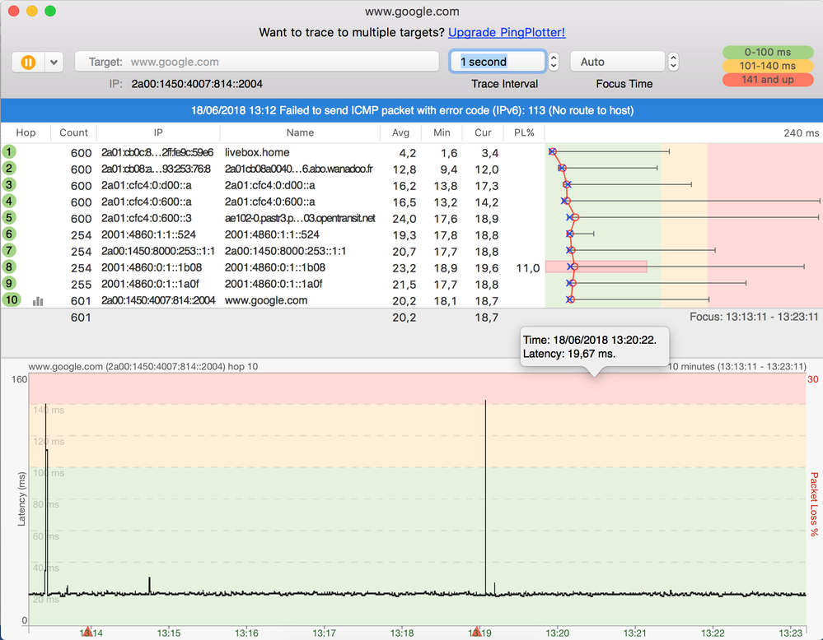The width and height of the screenshot is (823, 640).
Task: Sort by the Hop column header
Action: [26, 132]
